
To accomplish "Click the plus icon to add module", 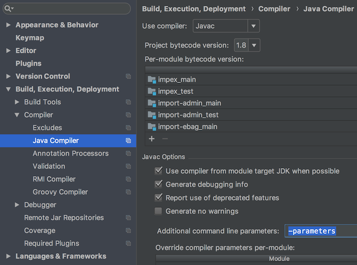I will click(x=152, y=139).
